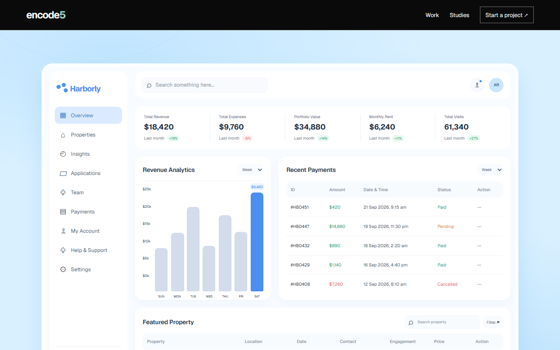Click the Properties house icon
Image resolution: width=560 pixels, height=350 pixels.
63,135
